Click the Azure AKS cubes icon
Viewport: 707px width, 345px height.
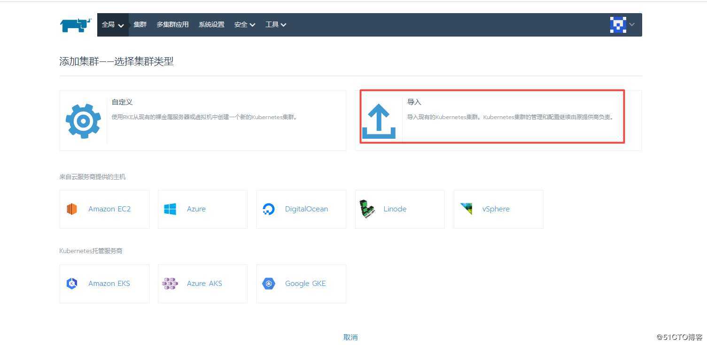[x=170, y=284]
